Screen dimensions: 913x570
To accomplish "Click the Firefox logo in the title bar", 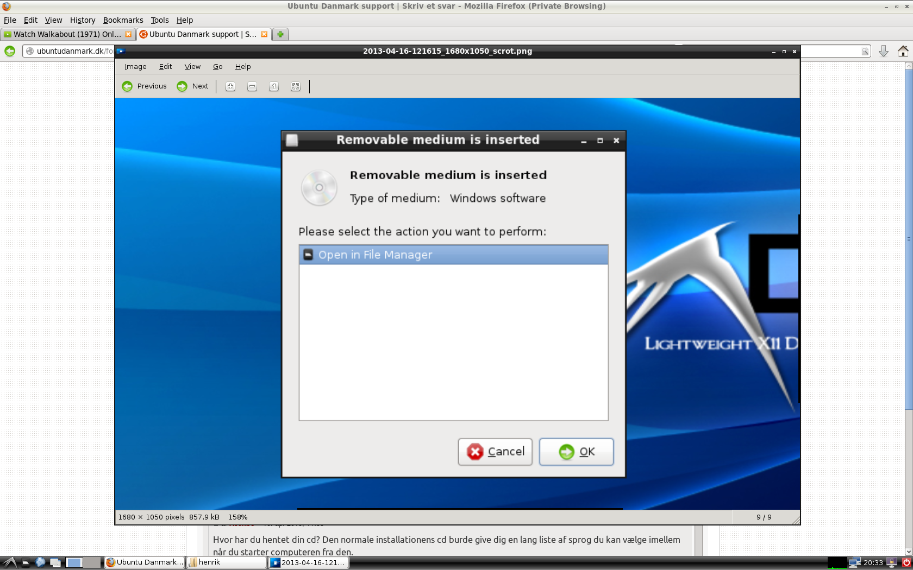I will 7,6.
